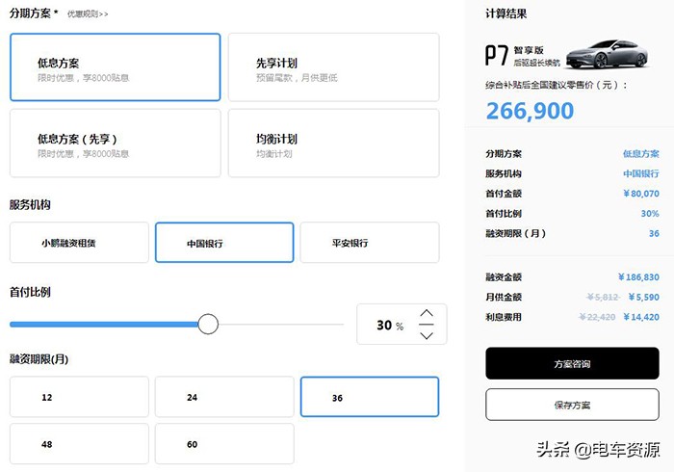Choose 平安银行 as service institution
Image resolution: width=674 pixels, height=472 pixels.
(x=370, y=243)
